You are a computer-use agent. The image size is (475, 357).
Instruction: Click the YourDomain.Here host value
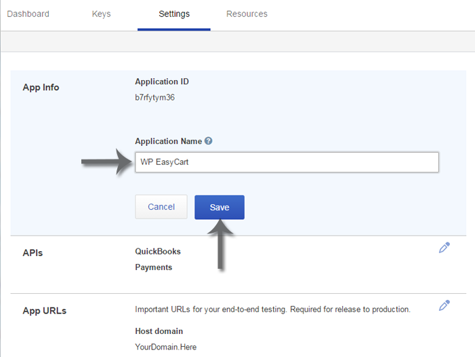coord(166,347)
